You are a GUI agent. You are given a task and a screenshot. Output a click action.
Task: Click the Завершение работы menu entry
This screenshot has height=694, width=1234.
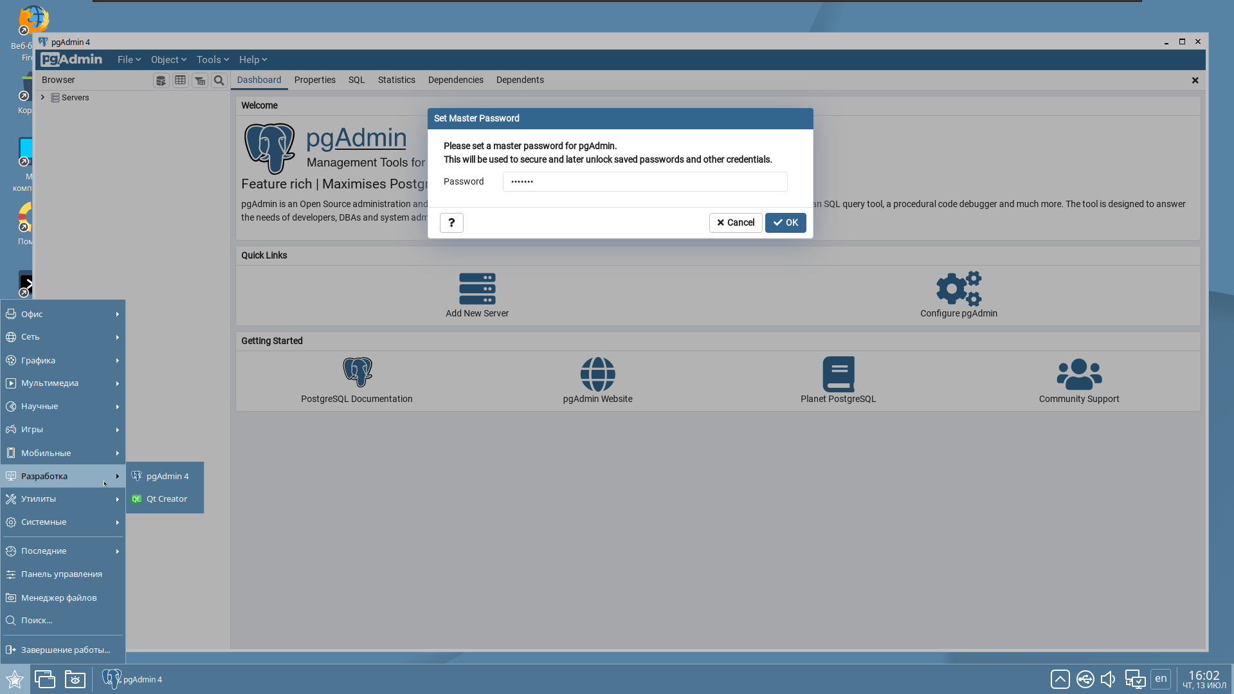point(63,650)
